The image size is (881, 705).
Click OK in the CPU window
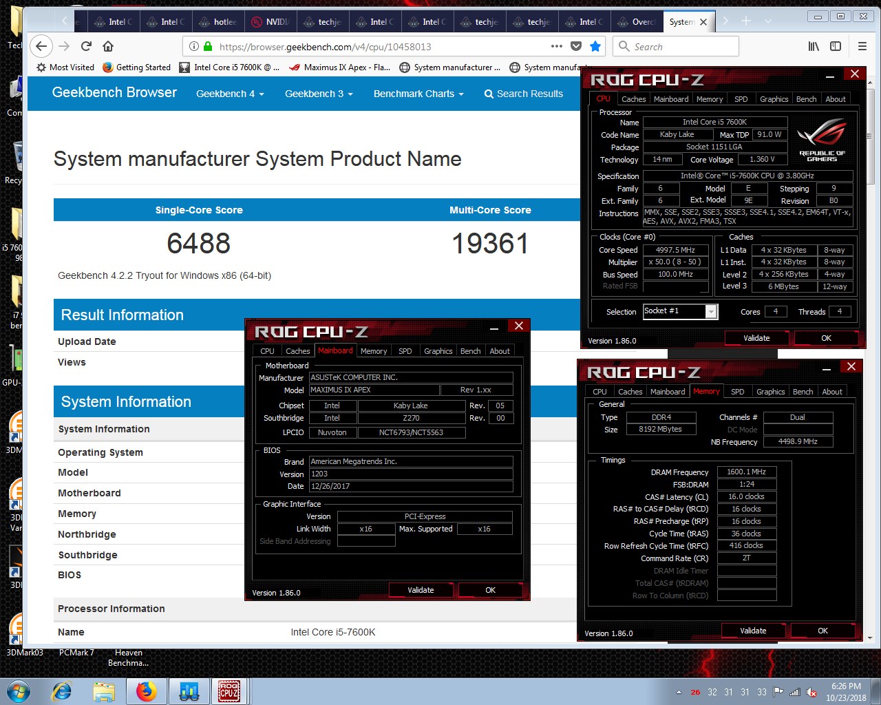coord(826,338)
